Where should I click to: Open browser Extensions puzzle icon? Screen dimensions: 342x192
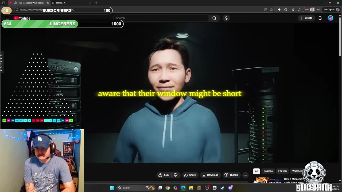[286, 10]
